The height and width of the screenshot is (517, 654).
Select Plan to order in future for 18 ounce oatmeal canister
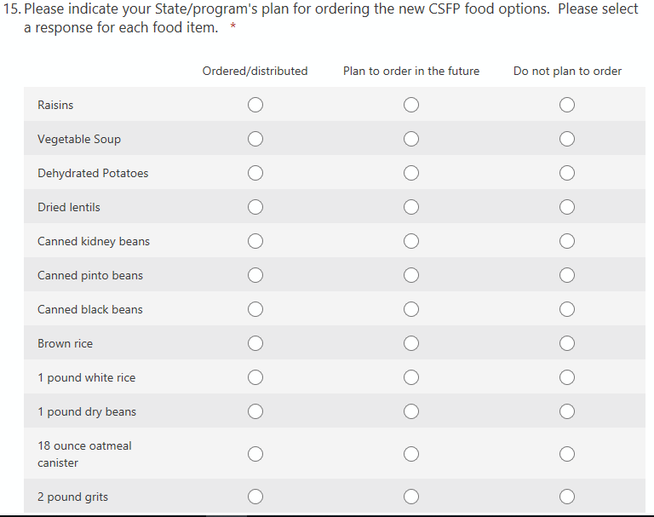(x=411, y=454)
